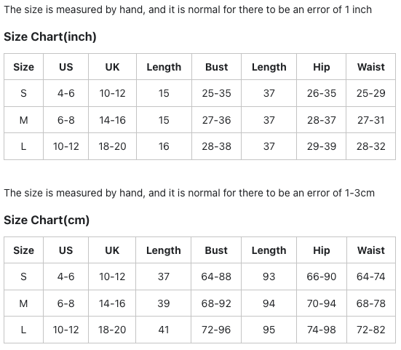Screen dimensions: 401x350
Task: Click the Size Chart(cm) heading
Action: (x=47, y=220)
